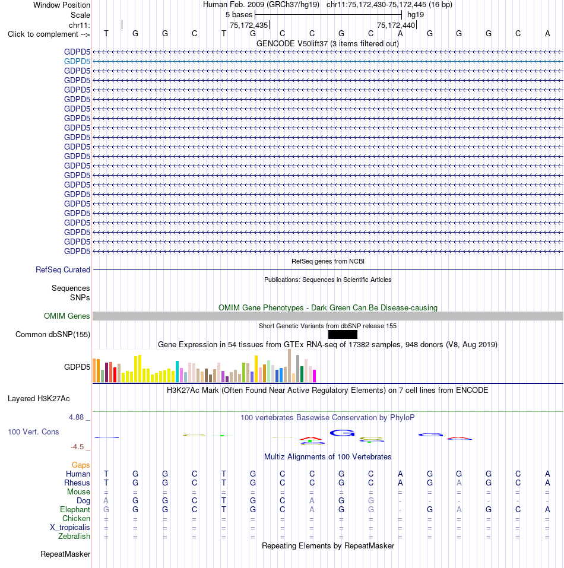Viewport: 564px width, 568px height.
Task: Click the Scale track label
Action: coord(80,15)
